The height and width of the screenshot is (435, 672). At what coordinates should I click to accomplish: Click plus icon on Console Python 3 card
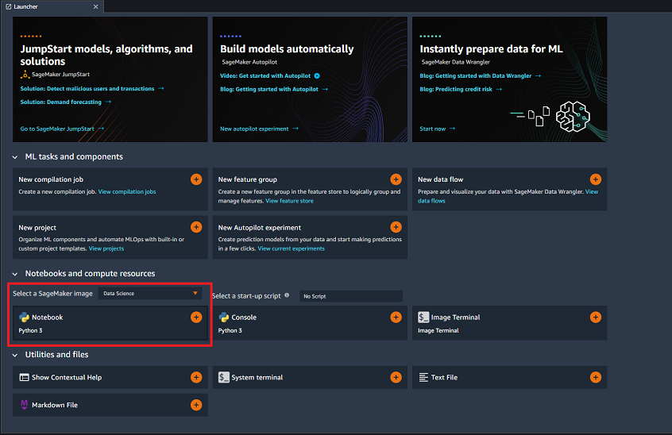[396, 318]
